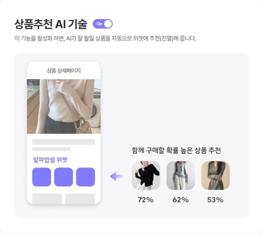Open the gray knit dress thumbnail
The height and width of the screenshot is (235, 263).
215,175
